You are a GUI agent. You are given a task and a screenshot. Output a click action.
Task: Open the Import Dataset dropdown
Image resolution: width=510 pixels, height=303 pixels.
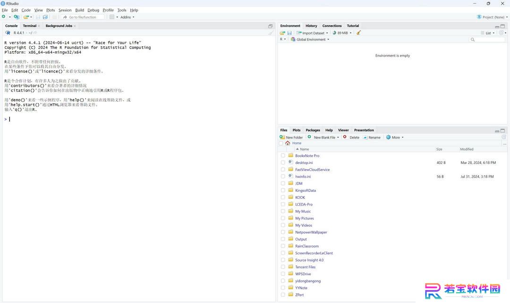click(x=313, y=33)
